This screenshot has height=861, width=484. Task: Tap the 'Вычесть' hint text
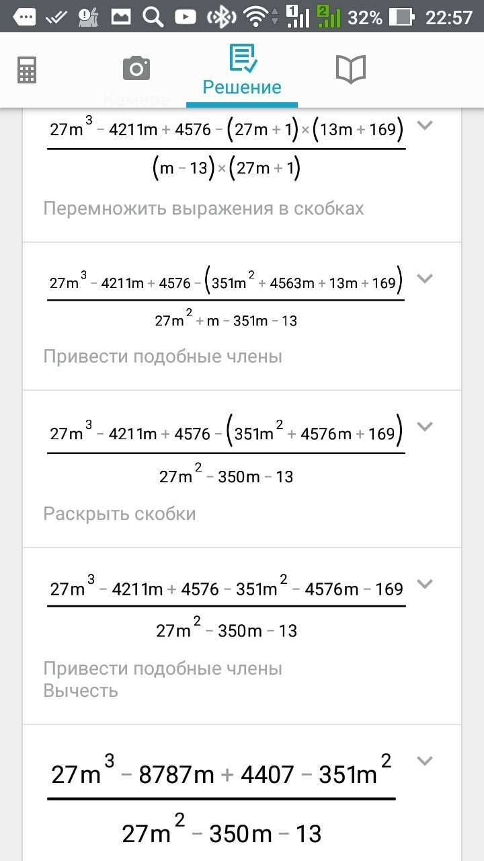(x=81, y=691)
